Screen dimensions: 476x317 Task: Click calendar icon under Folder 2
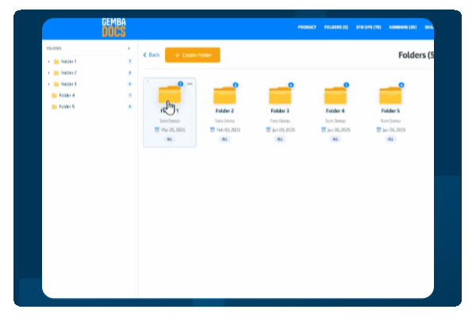tap(213, 128)
